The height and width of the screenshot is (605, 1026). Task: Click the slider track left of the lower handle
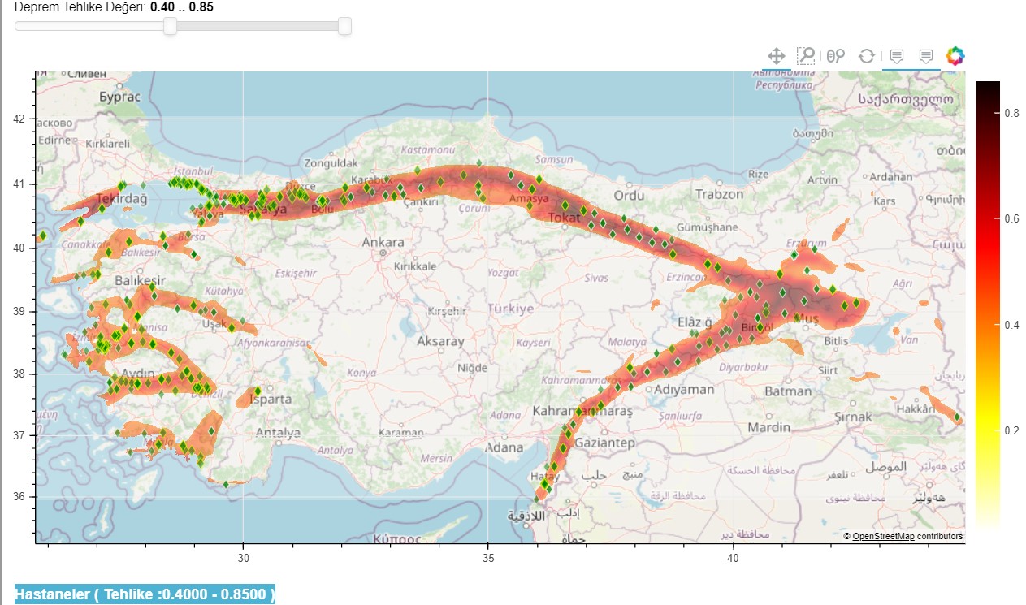pyautogui.click(x=89, y=26)
